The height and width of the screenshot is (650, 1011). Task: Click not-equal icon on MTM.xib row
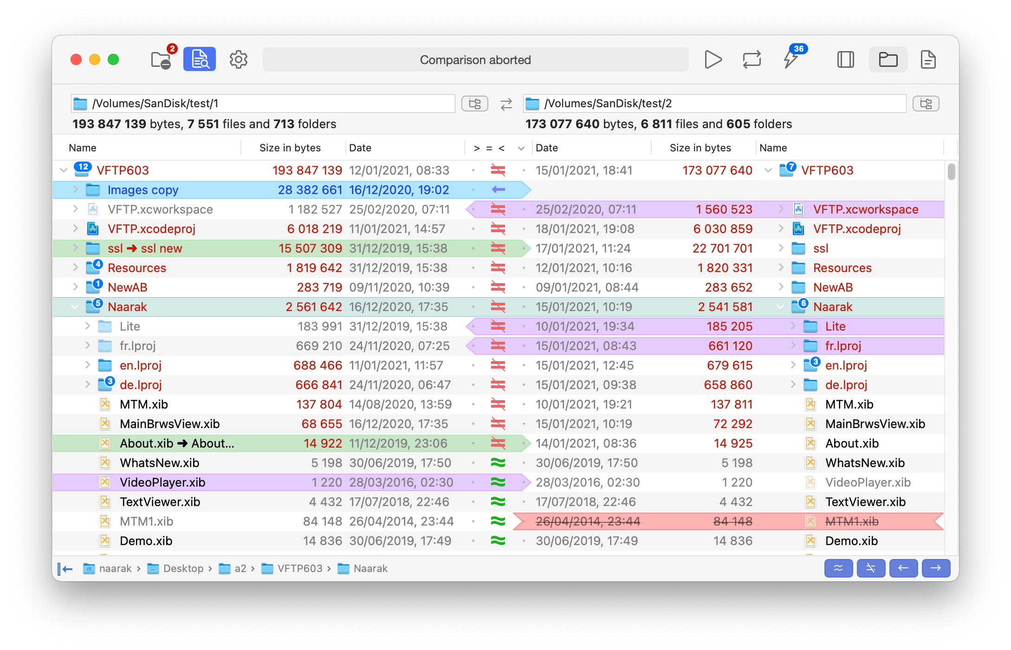(498, 404)
